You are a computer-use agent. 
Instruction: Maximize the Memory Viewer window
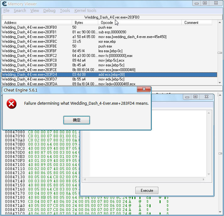[205, 3]
